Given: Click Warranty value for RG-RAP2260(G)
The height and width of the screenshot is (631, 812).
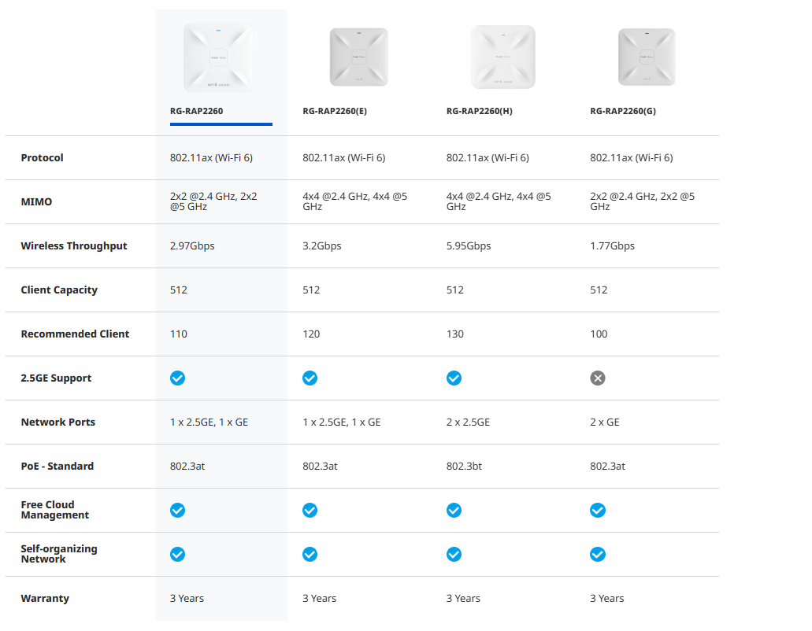Looking at the screenshot, I should click(607, 599).
